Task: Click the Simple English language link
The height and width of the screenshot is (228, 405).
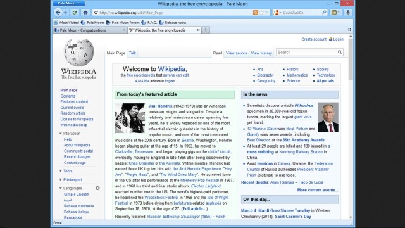Action: pyautogui.click(x=77, y=194)
